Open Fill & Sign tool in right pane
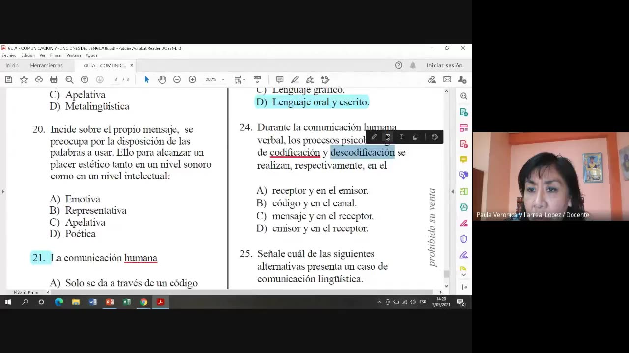 pyautogui.click(x=464, y=255)
